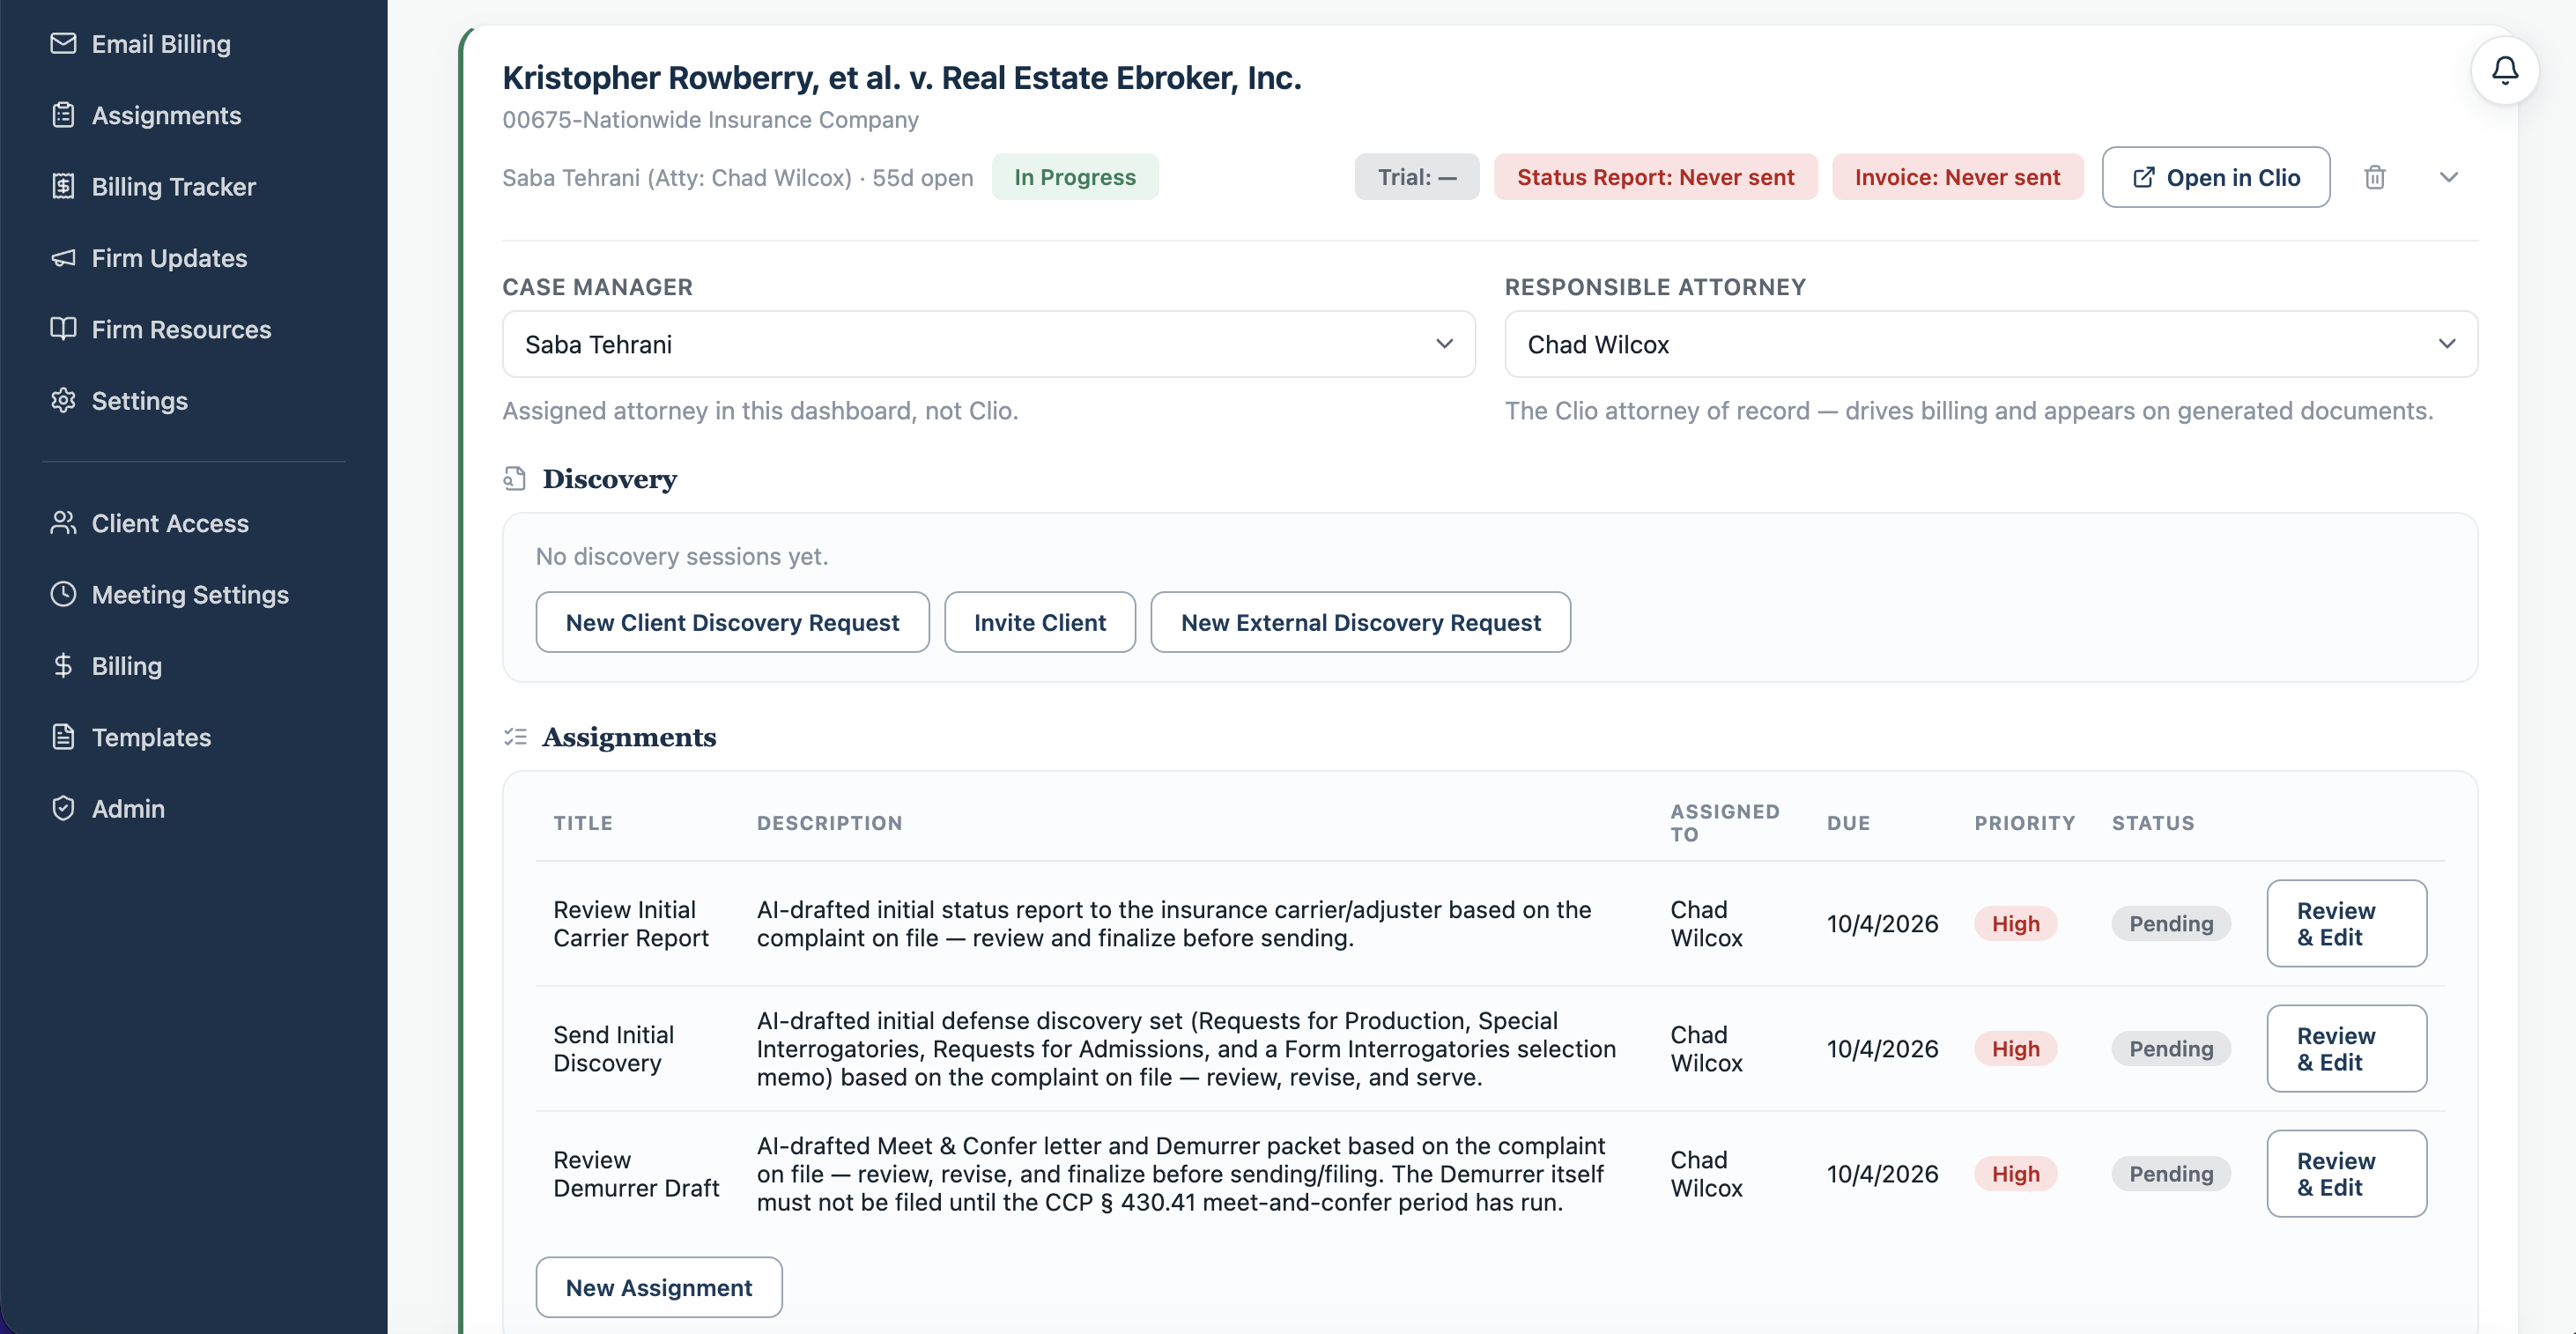The height and width of the screenshot is (1334, 2576).
Task: Click the Status Report: Never sent badge
Action: [x=1655, y=177]
